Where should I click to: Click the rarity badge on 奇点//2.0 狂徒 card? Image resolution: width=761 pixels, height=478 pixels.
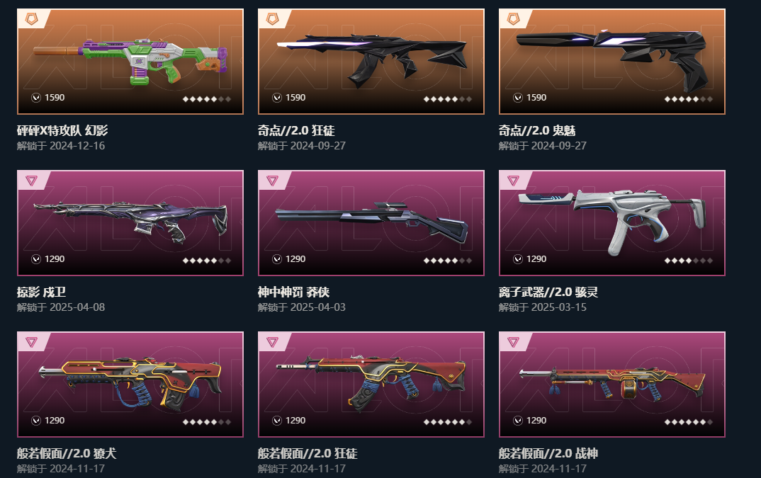(272, 19)
